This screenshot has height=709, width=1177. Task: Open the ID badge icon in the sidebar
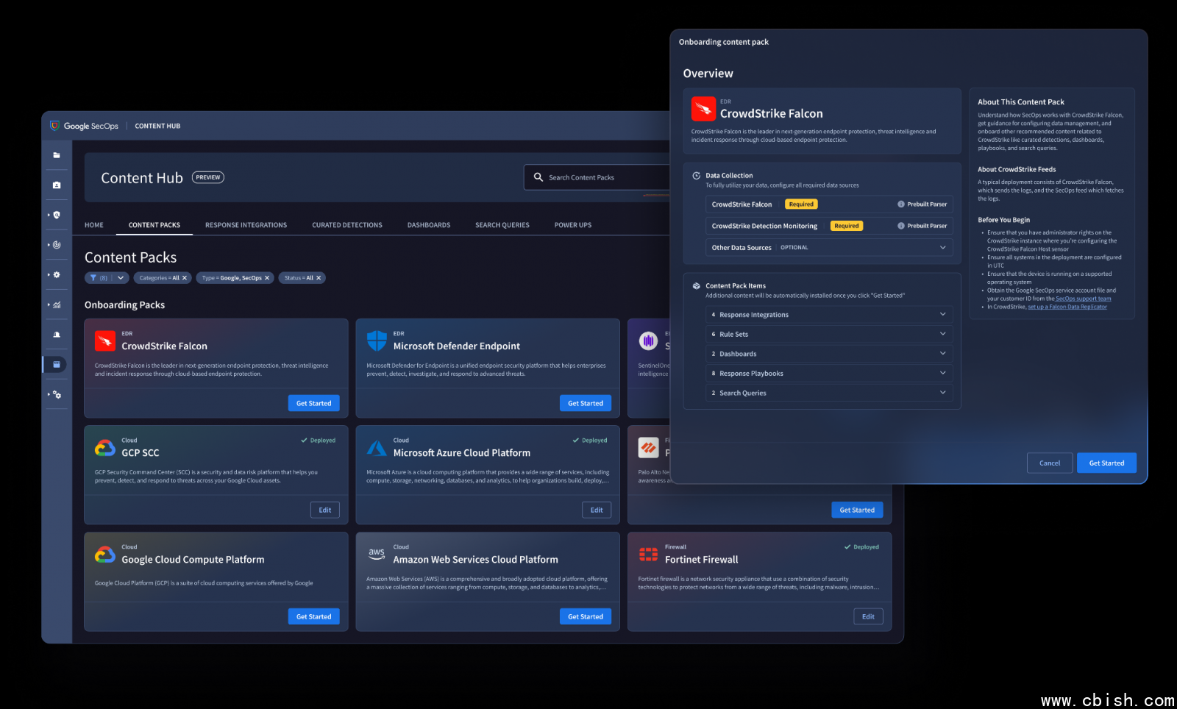coord(57,185)
